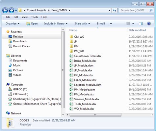The height and width of the screenshot is (131, 156).
Task: Click the Open toolbar button
Action: tap(32, 23)
